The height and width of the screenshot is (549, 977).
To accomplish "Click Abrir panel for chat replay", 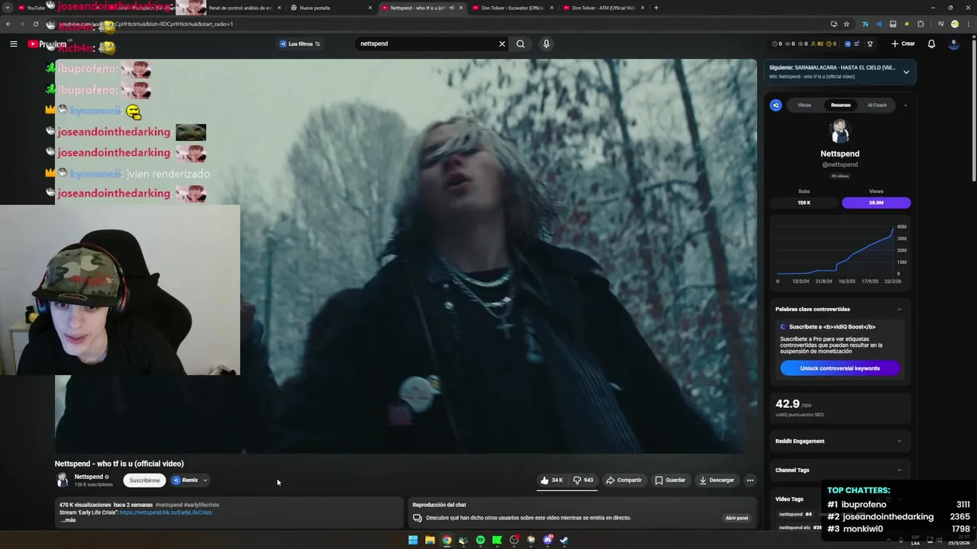I will [x=737, y=518].
